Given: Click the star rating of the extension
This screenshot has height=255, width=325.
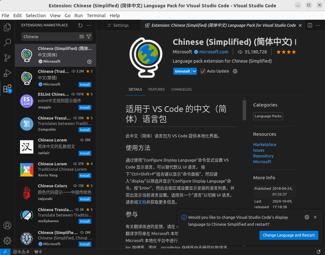Looking at the screenshot, I should [x=286, y=52].
